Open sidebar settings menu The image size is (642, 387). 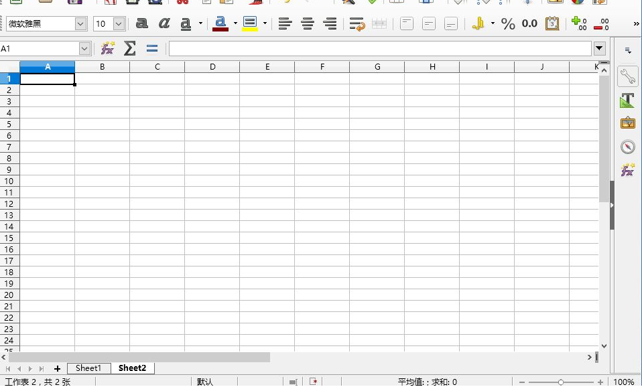[x=628, y=51]
